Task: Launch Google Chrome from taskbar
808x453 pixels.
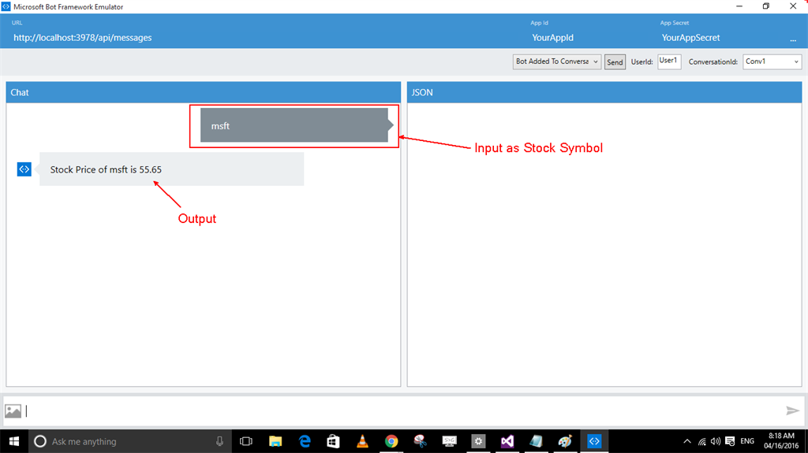Action: point(391,441)
